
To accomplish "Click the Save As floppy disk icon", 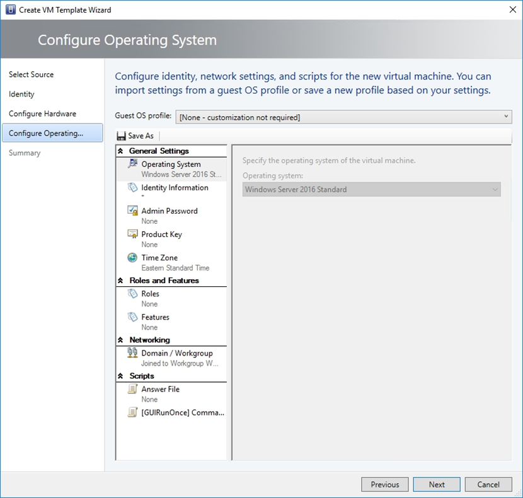I will tap(121, 136).
